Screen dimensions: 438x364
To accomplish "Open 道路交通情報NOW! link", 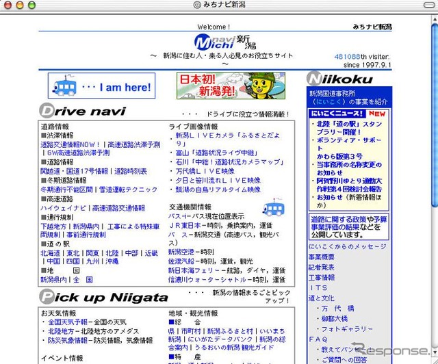I will click(x=70, y=144).
